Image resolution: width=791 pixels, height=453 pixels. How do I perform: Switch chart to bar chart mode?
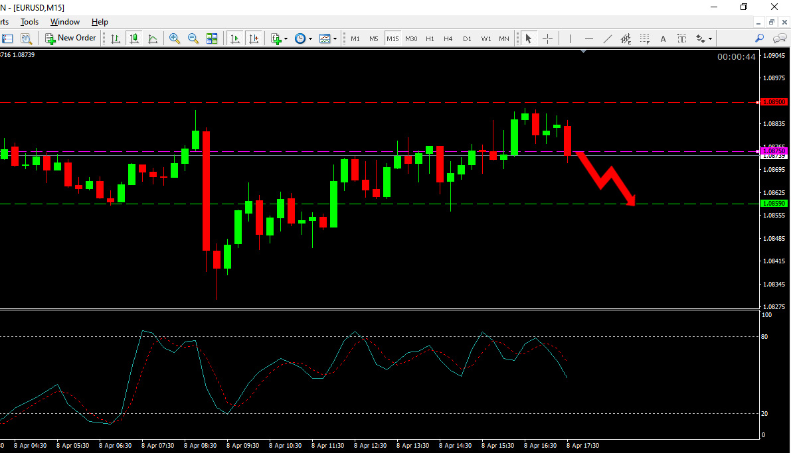116,38
